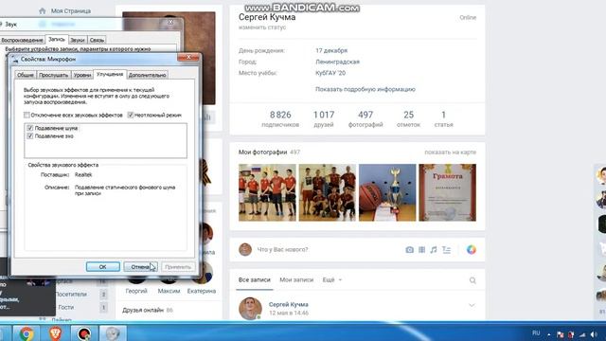Image resolution: width=606 pixels, height=341 pixels.
Task: Switch to the Прослушать tab
Action: point(54,75)
